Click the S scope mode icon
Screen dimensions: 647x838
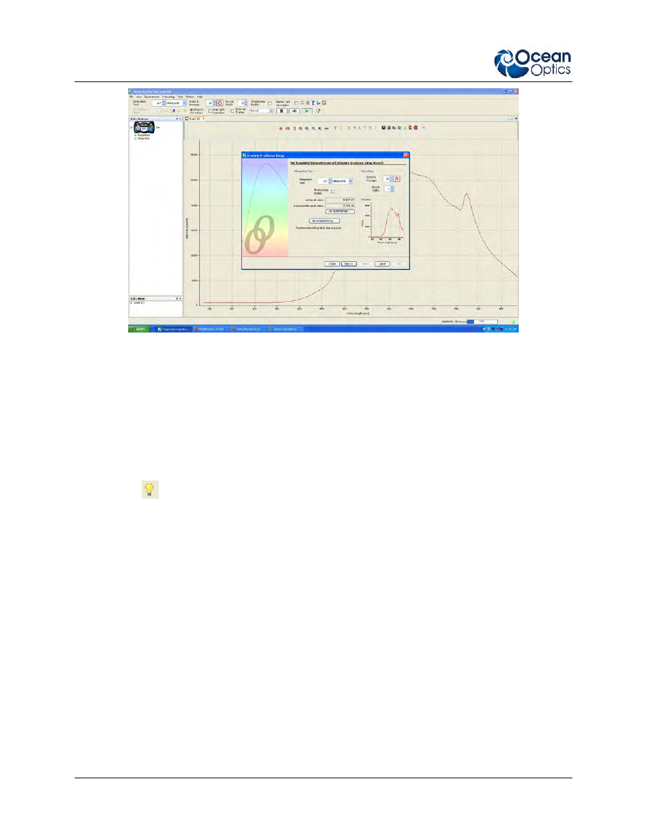pos(349,128)
